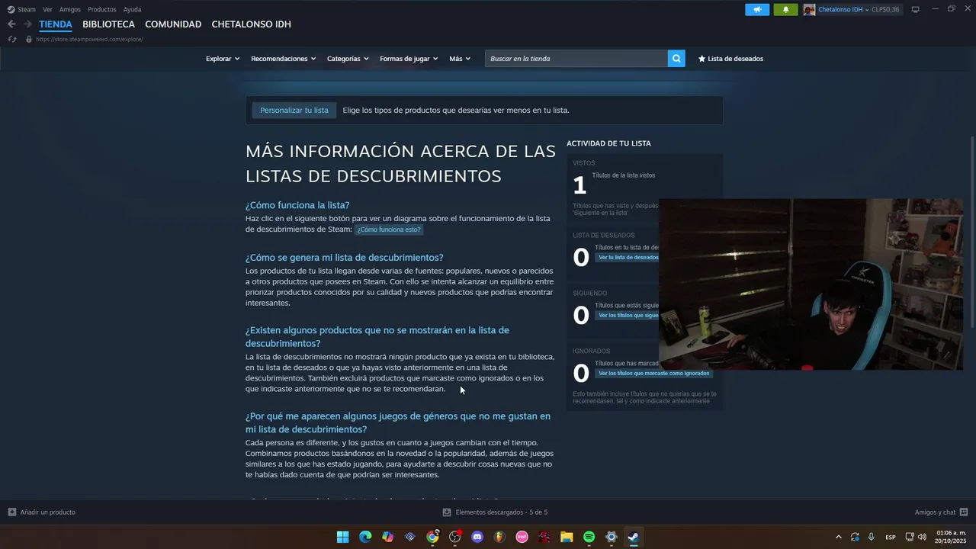Click Elementos descargados - 5 de 5

coord(502,512)
